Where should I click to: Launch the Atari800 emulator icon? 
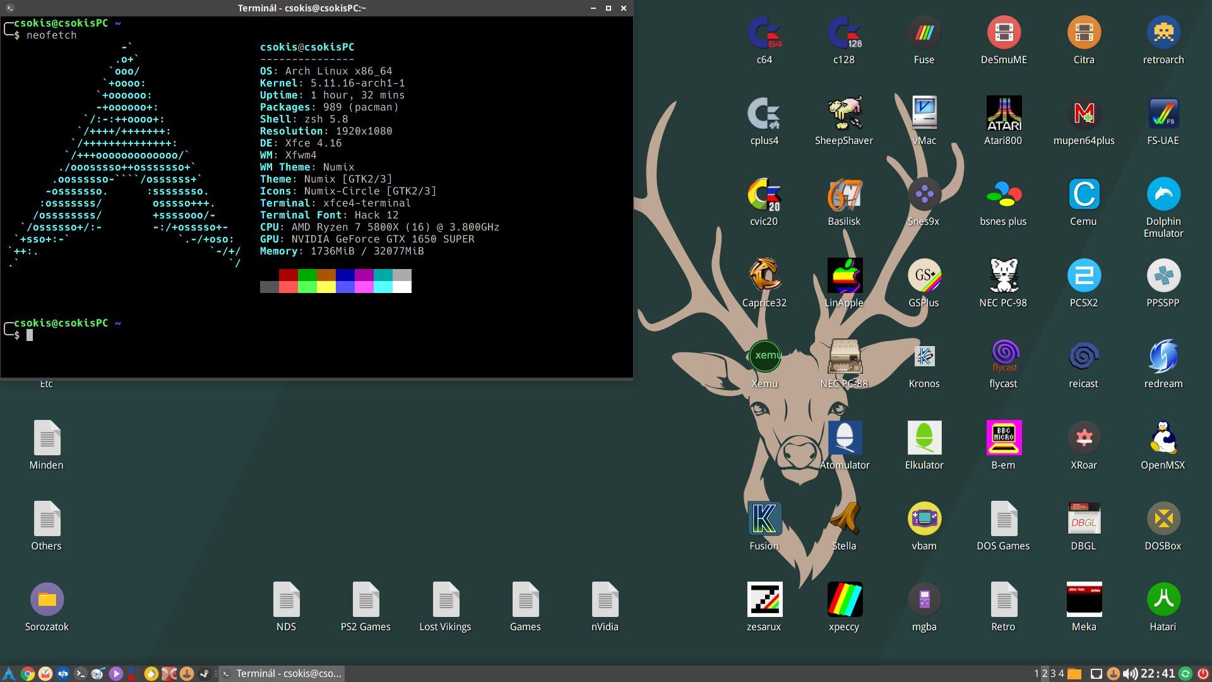[1004, 114]
